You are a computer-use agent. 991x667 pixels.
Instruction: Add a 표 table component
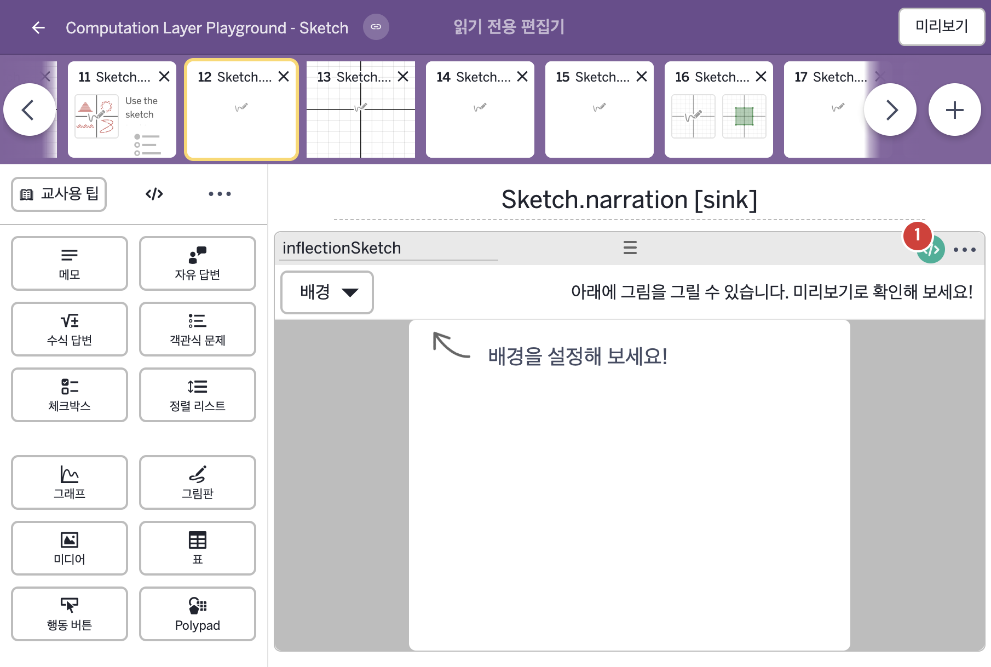198,548
